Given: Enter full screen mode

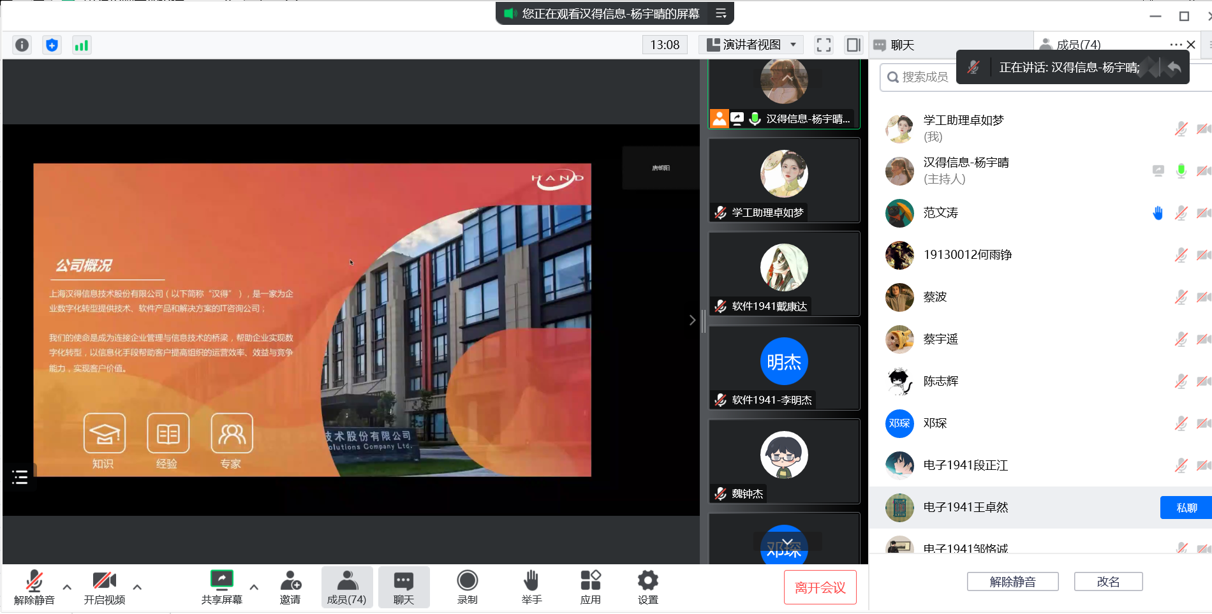Looking at the screenshot, I should [824, 45].
